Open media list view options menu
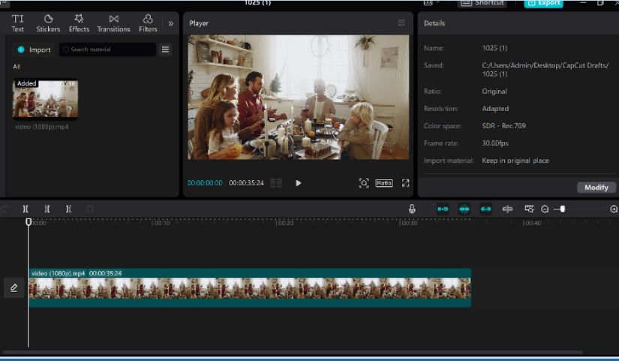Viewport: 619px width, 361px height. tap(165, 50)
